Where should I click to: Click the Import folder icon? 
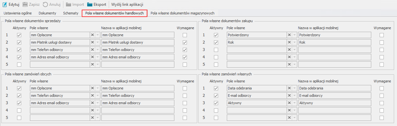[69, 4]
